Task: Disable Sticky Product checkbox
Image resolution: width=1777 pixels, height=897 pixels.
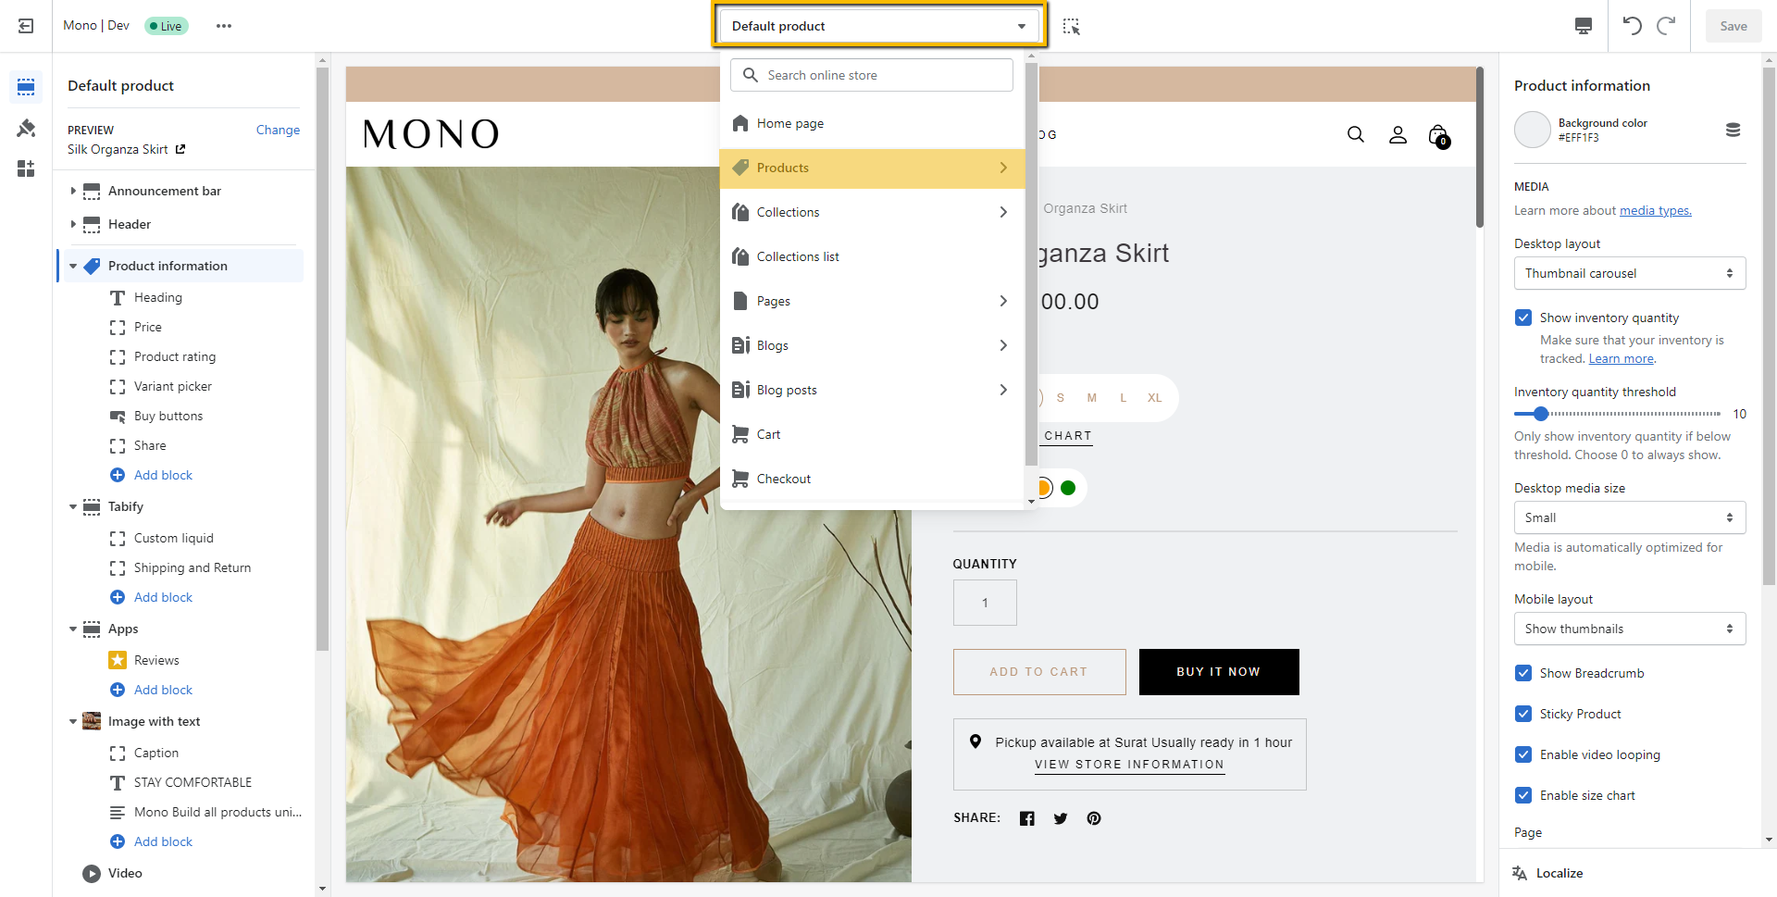Action: [x=1523, y=714]
